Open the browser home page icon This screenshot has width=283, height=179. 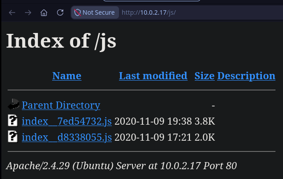44,12
